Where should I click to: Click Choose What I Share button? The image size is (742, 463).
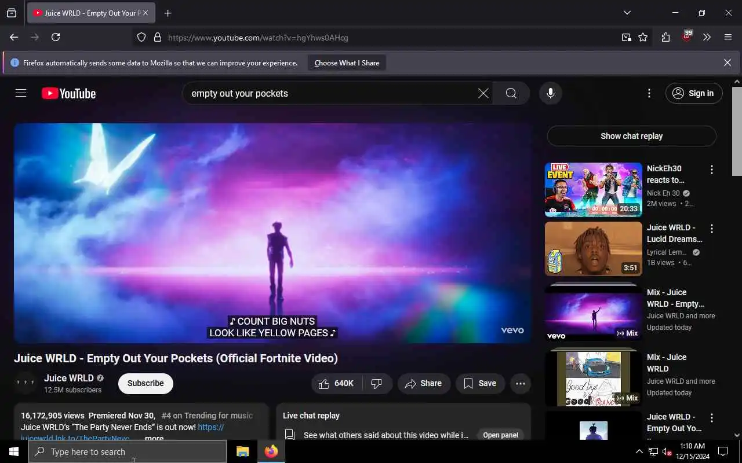point(347,63)
